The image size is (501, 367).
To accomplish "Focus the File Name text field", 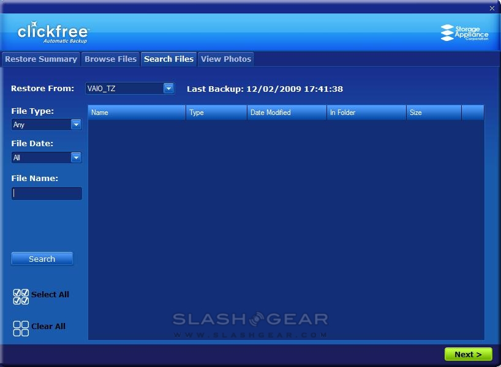I will (47, 193).
